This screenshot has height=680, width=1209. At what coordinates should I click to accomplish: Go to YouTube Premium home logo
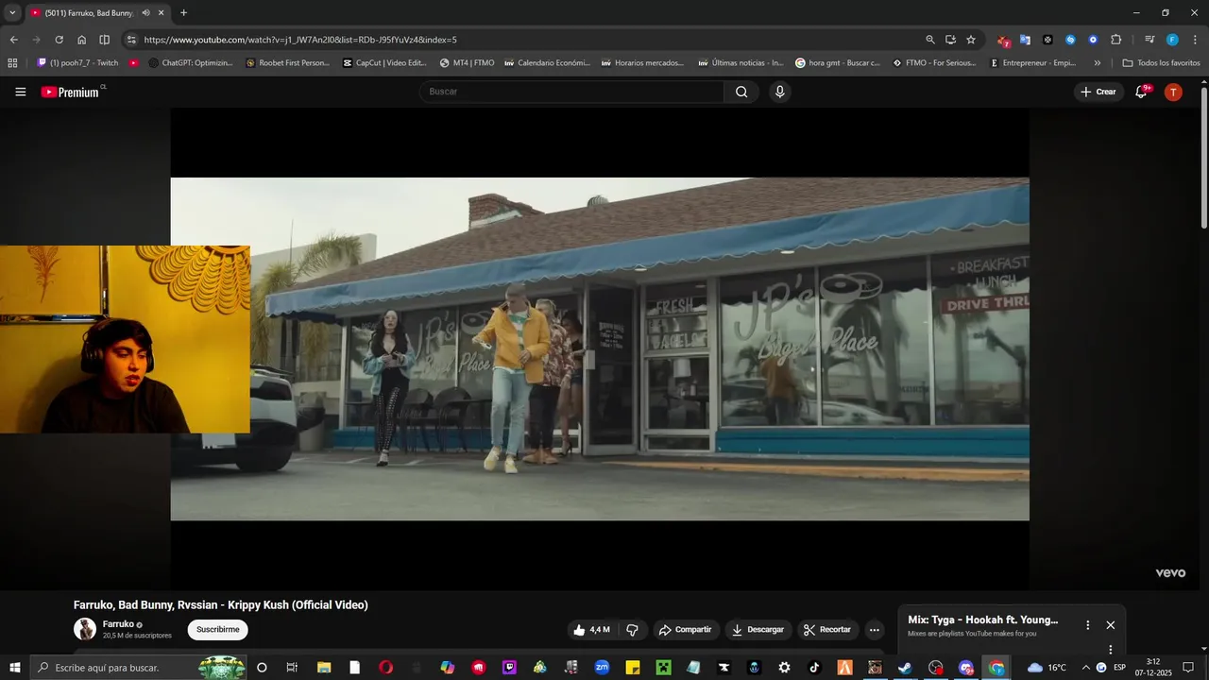pyautogui.click(x=70, y=92)
